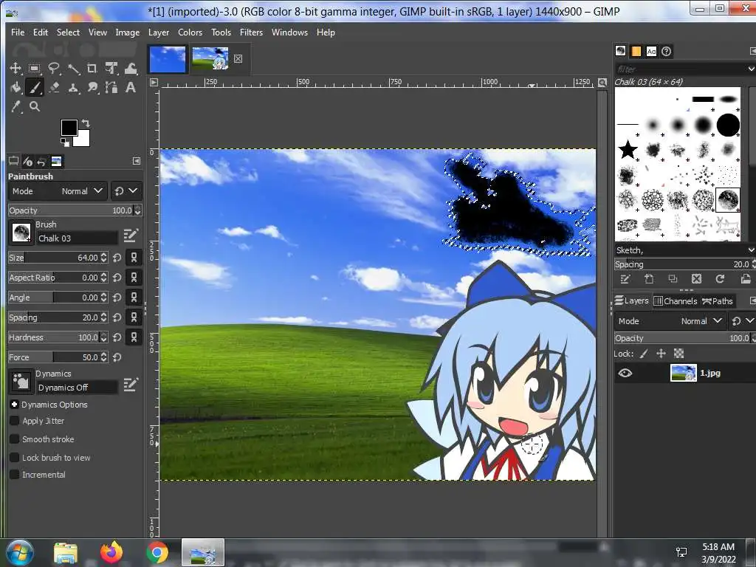Select the Move tool
Screen dimensions: 756x567
point(16,68)
